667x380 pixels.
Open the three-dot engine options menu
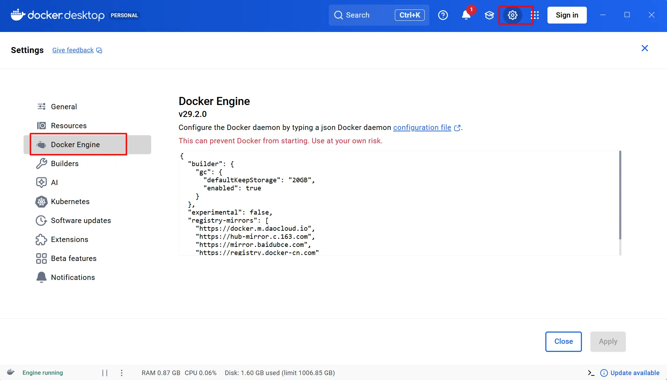[122, 373]
